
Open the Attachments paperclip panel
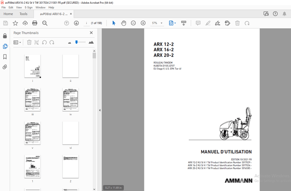click(x=5, y=67)
